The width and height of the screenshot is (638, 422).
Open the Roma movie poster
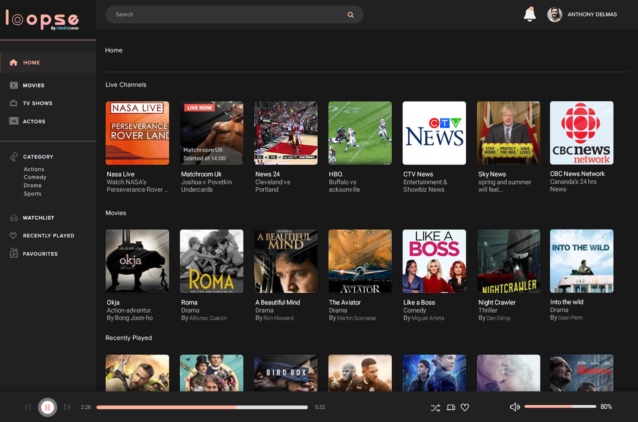(211, 261)
